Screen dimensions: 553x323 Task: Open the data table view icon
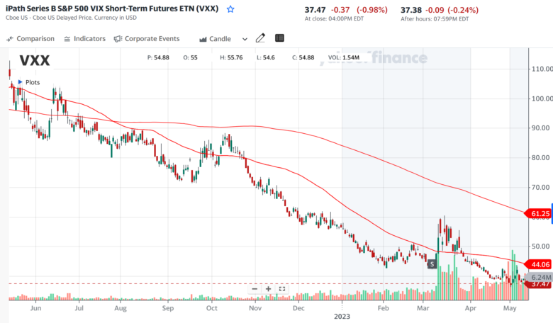279,38
